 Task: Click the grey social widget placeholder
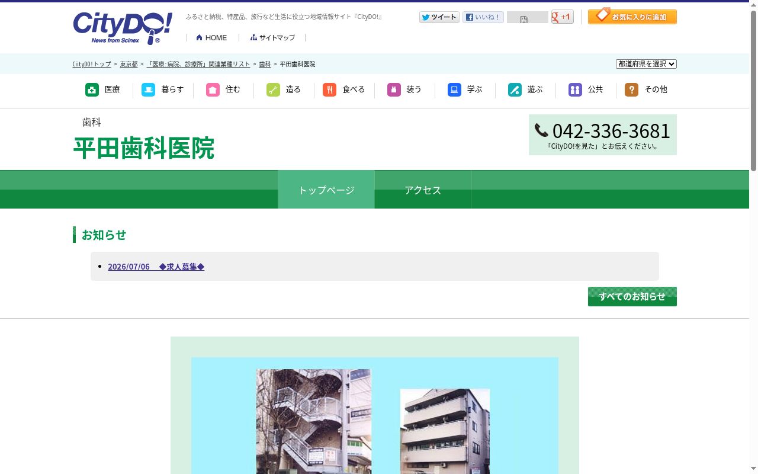527,17
